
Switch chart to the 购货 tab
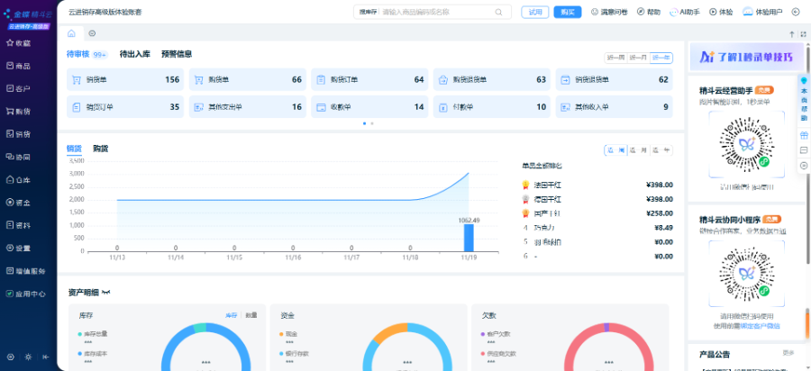click(x=101, y=149)
